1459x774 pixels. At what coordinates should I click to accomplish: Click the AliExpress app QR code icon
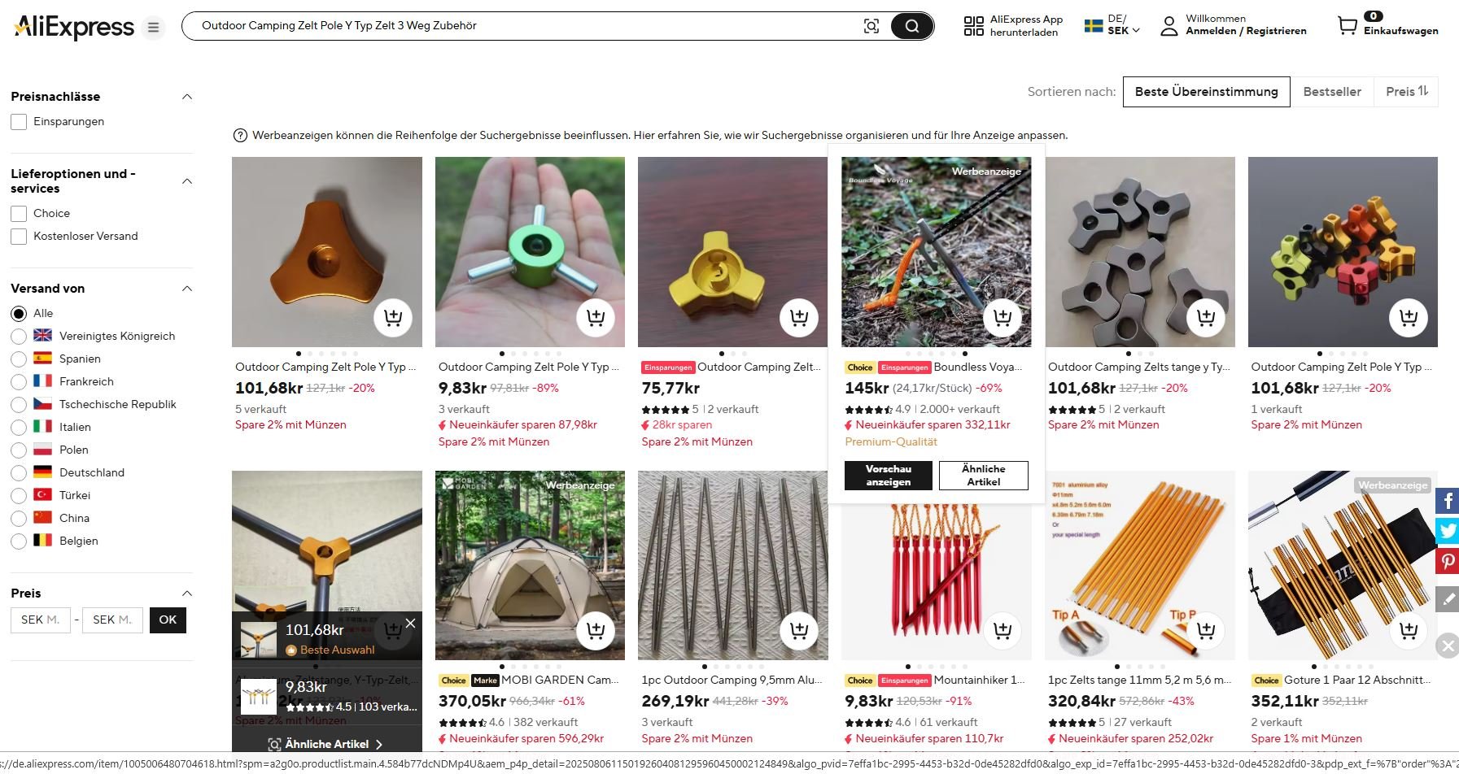[x=973, y=26]
